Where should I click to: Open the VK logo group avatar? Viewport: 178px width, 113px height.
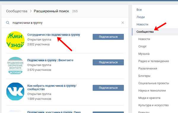(15, 91)
